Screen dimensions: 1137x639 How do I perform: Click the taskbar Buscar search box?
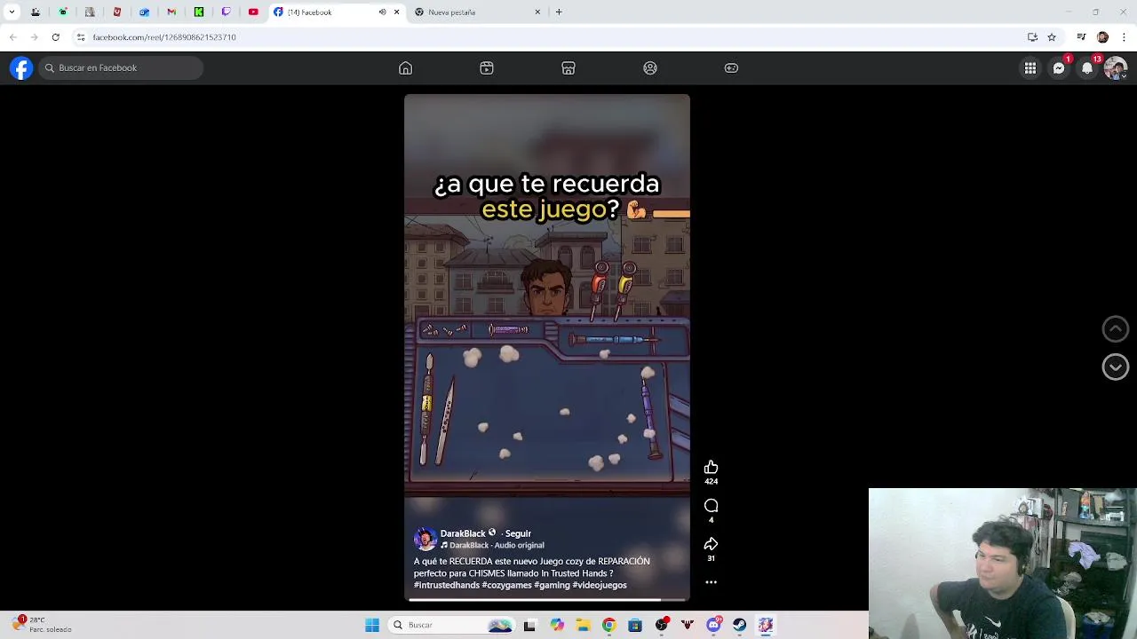tap(452, 625)
